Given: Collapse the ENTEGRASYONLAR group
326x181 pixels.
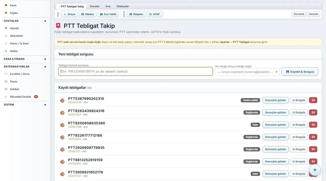Looking at the screenshot, I should coord(25,67).
